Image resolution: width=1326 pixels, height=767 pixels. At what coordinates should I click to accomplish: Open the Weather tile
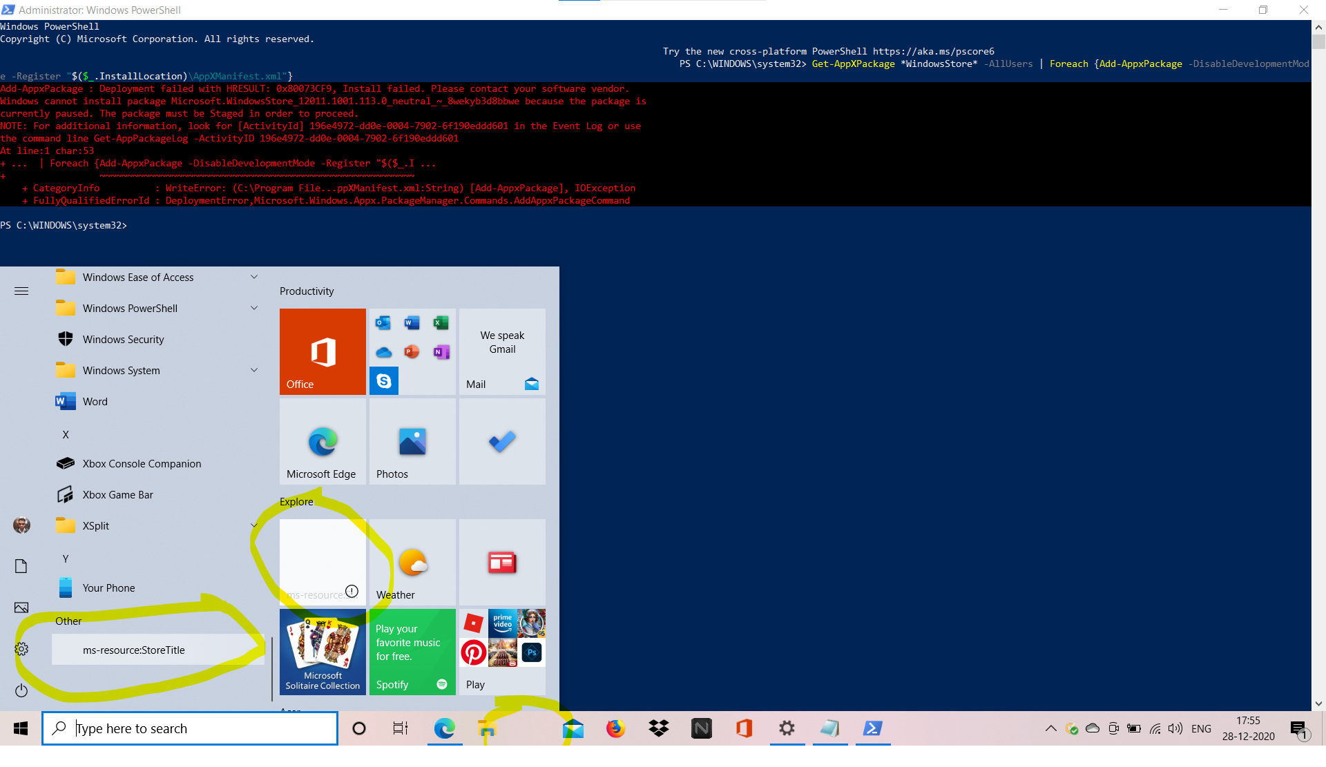point(412,562)
